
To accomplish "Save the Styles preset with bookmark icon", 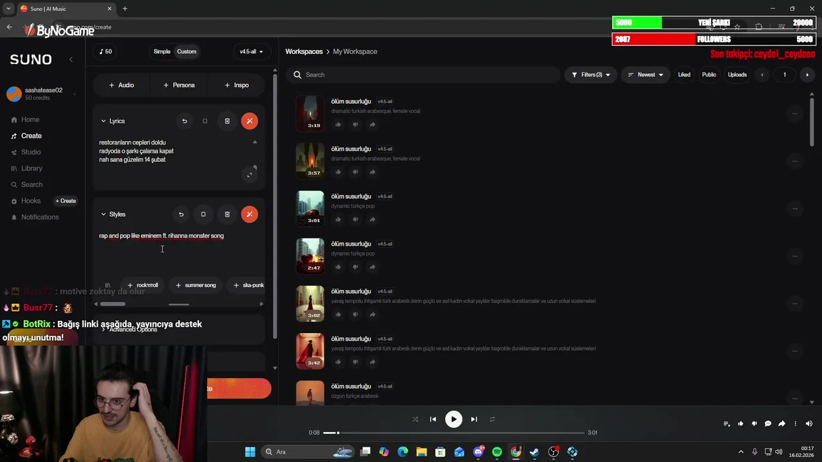I will [x=203, y=214].
